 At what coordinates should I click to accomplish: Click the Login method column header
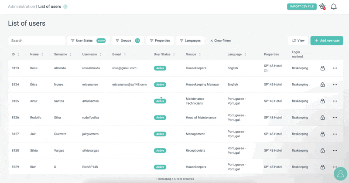click(x=298, y=54)
